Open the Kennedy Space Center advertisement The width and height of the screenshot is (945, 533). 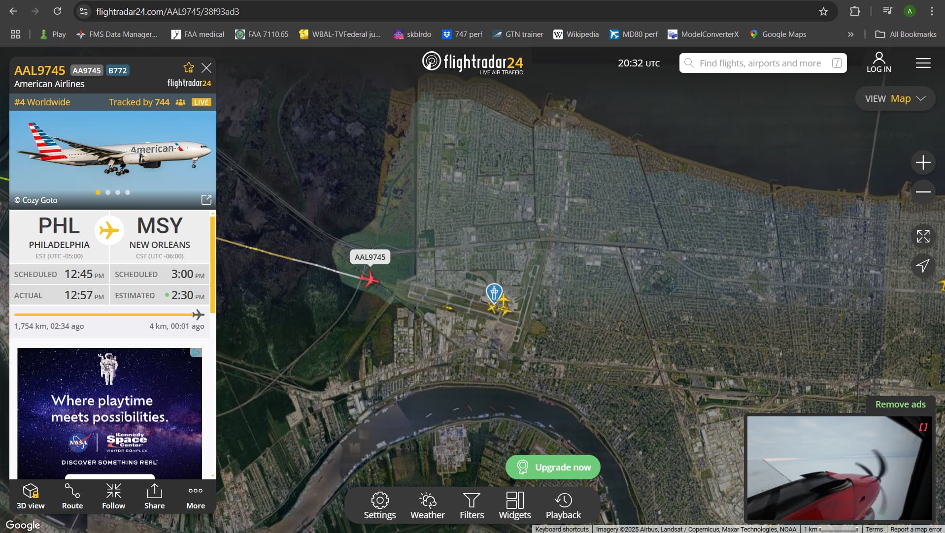click(109, 413)
